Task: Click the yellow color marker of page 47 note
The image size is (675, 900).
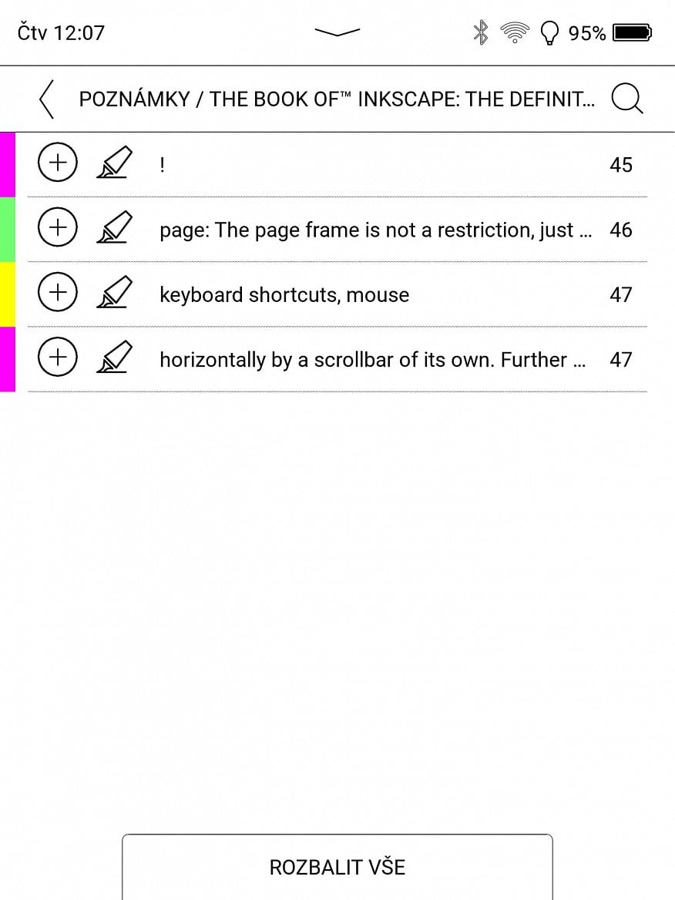Action: (x=7, y=294)
